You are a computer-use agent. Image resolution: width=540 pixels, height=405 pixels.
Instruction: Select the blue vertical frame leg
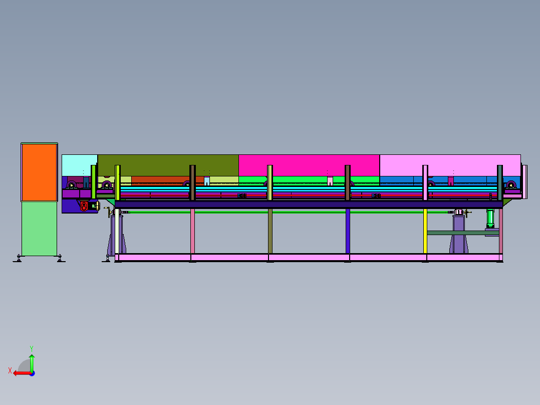pyautogui.click(x=348, y=231)
